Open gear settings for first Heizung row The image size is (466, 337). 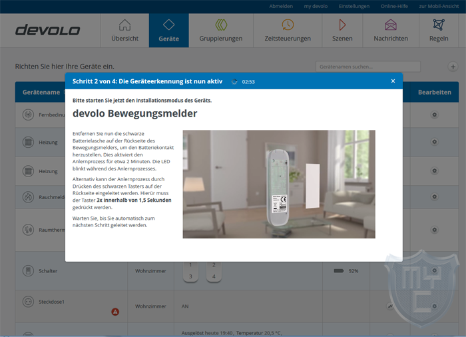pos(434,142)
